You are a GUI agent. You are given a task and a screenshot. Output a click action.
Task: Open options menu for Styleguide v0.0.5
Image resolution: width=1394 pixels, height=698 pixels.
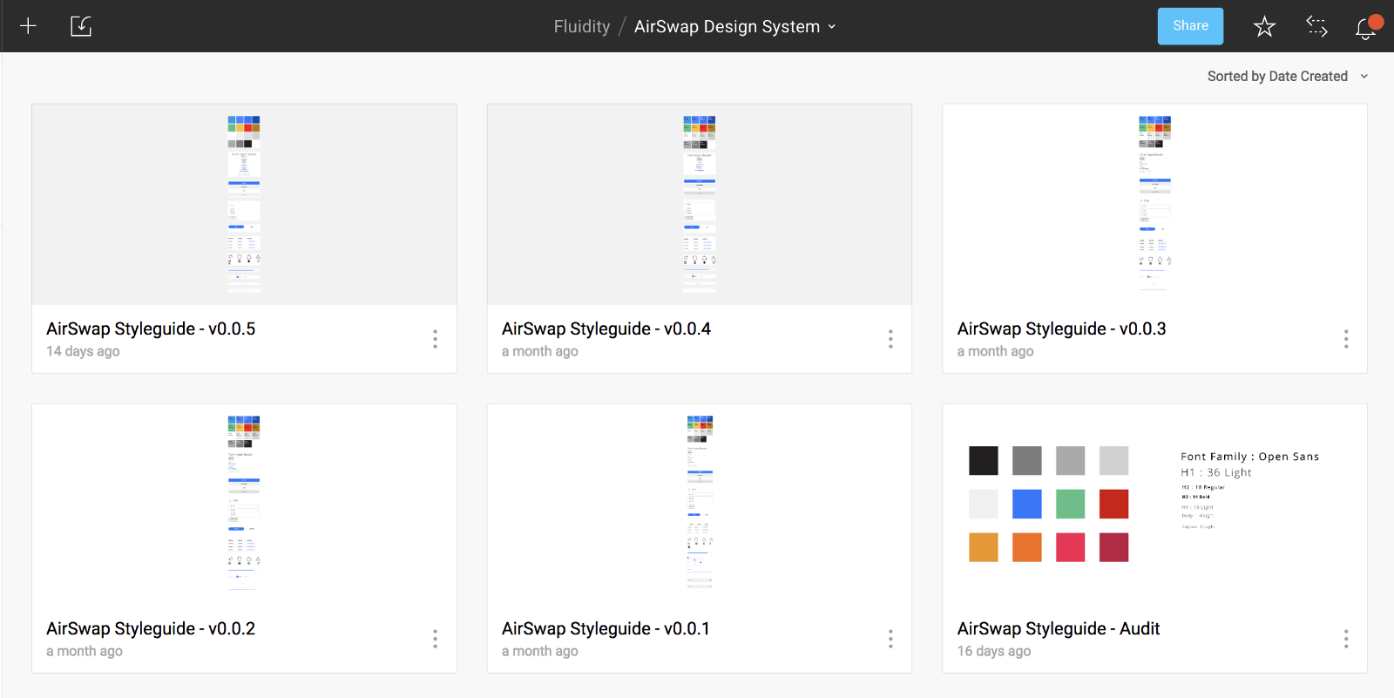point(435,339)
